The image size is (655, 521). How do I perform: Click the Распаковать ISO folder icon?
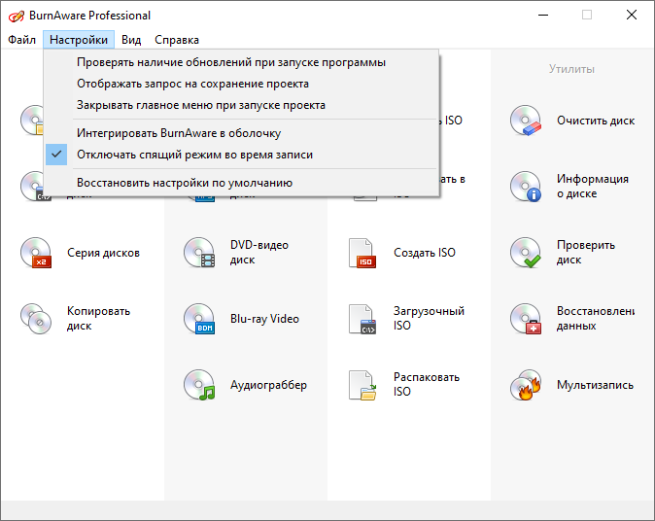[x=362, y=384]
